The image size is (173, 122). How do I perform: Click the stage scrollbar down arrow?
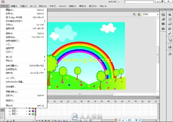(x=158, y=91)
